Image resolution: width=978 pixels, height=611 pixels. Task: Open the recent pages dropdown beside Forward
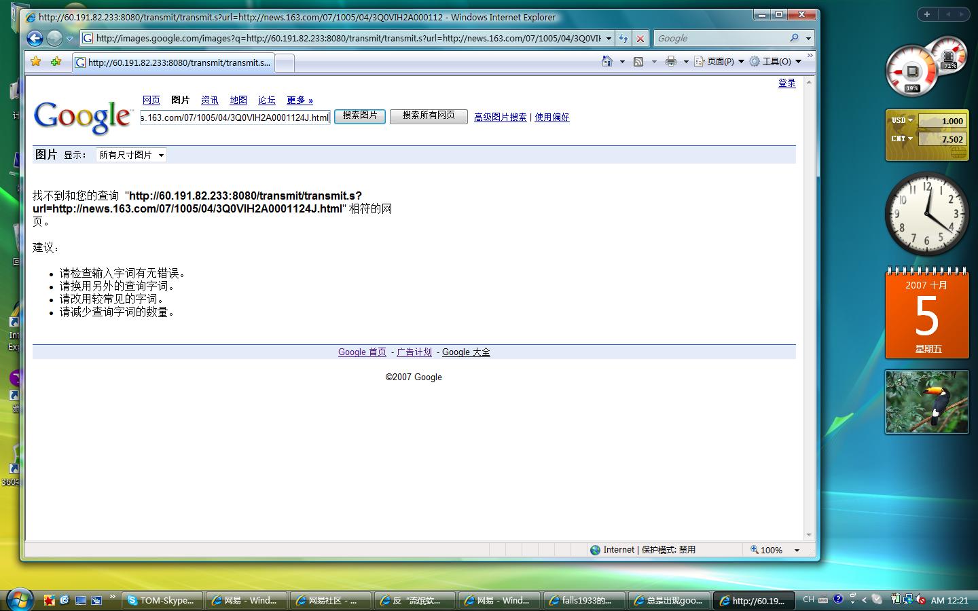pyautogui.click(x=69, y=39)
